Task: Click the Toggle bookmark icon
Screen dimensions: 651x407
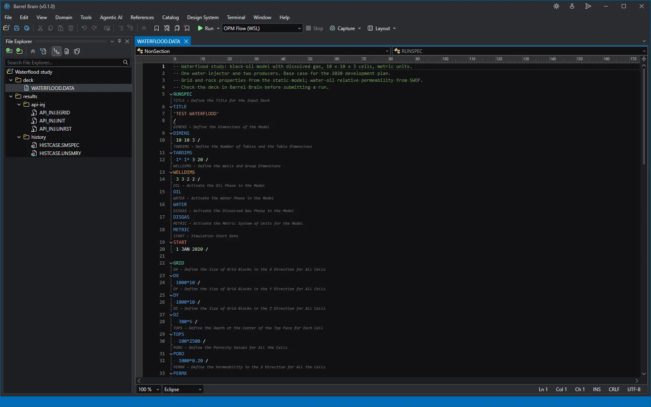Action: 157,28
